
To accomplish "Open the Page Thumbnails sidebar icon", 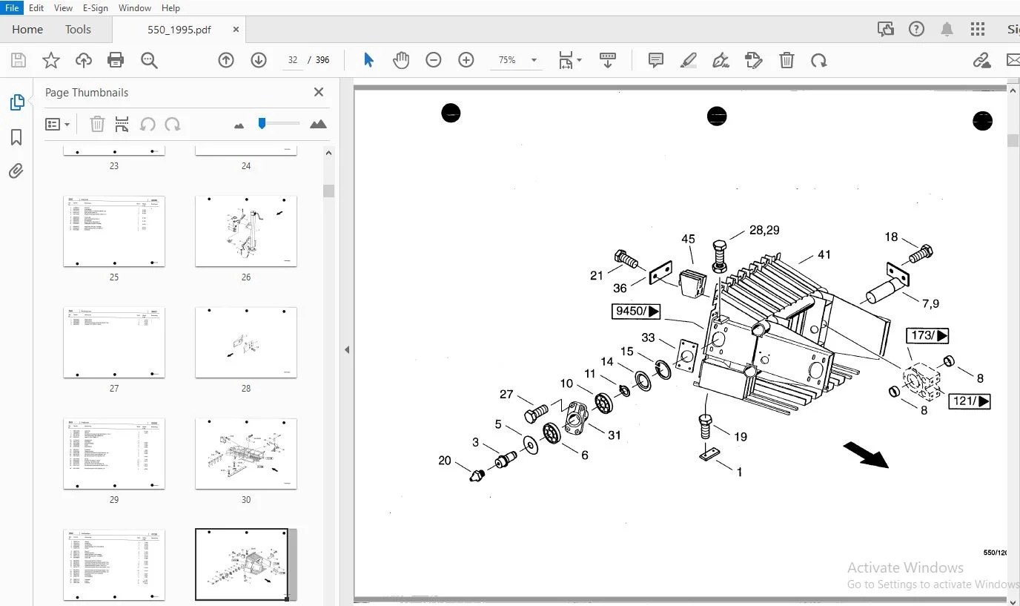I will 16,102.
